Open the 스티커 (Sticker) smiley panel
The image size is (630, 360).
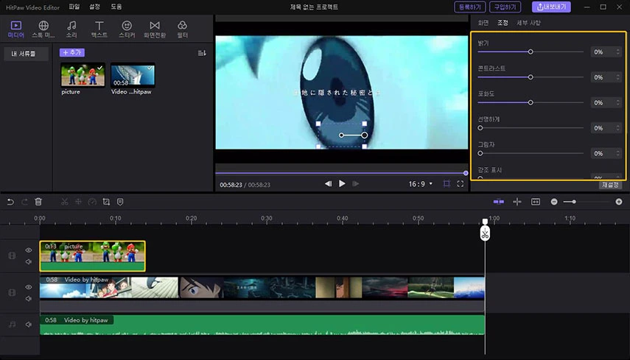point(127,29)
